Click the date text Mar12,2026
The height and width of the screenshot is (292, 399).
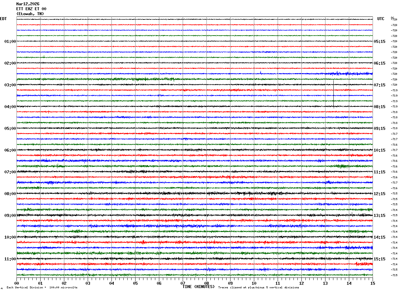[28, 4]
